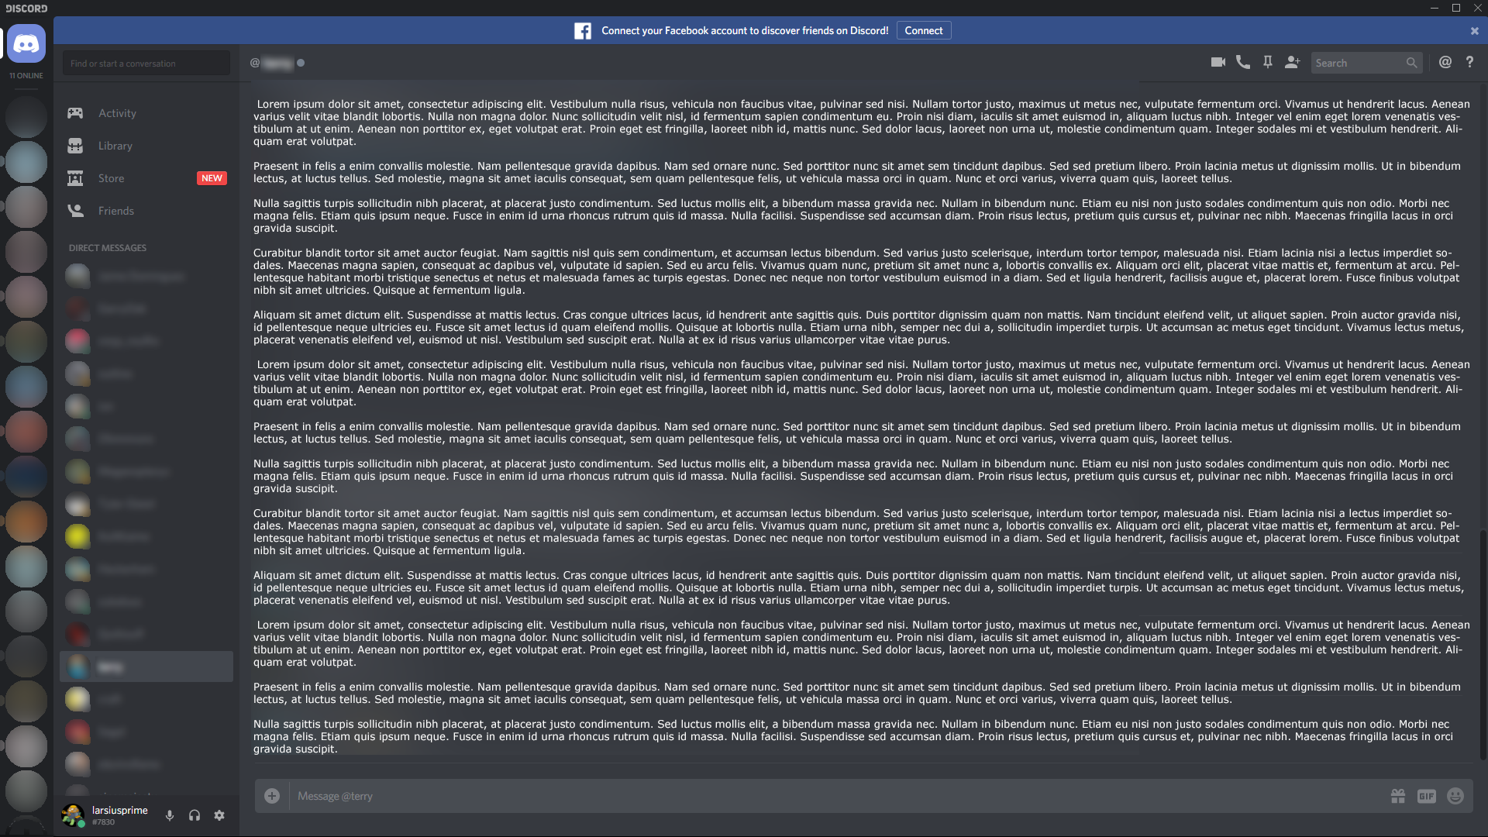Click the GIF icon in message bar

point(1427,795)
